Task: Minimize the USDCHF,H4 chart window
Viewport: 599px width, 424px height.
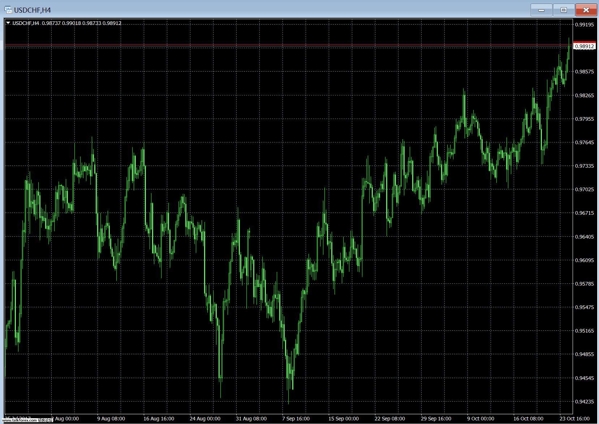Action: point(541,10)
